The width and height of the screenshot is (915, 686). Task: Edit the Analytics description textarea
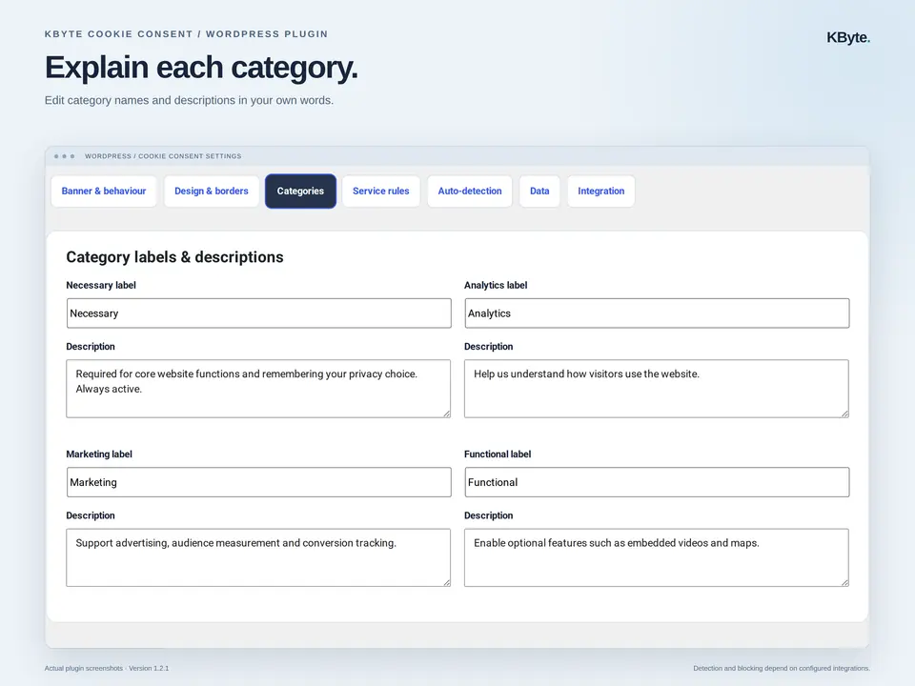[657, 389]
